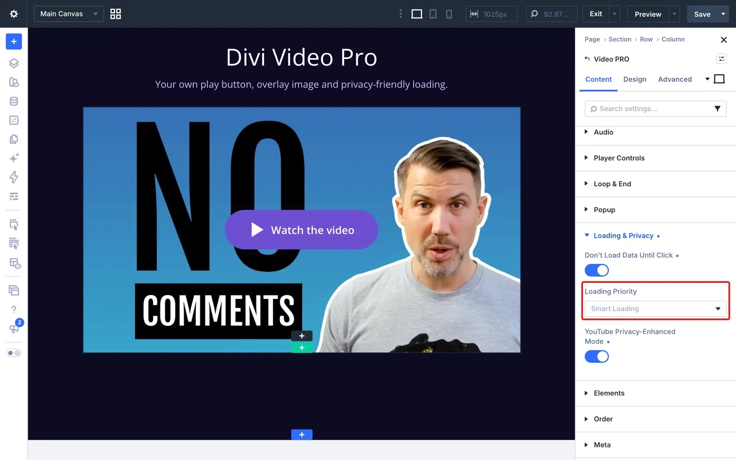Toggle the small theme switch in left sidebar
Screen dimensions: 736x460
(x=14, y=353)
